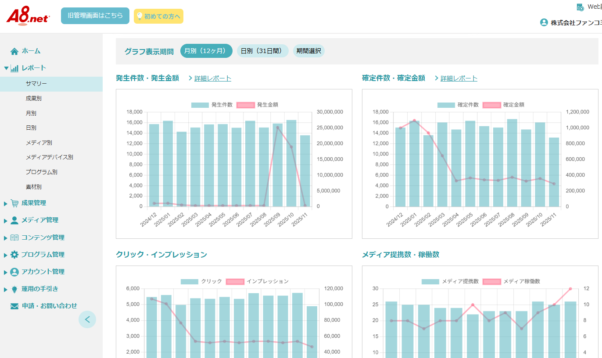Click the gear icon for プログラム管理
Viewport: 602px width, 358px height.
click(14, 255)
